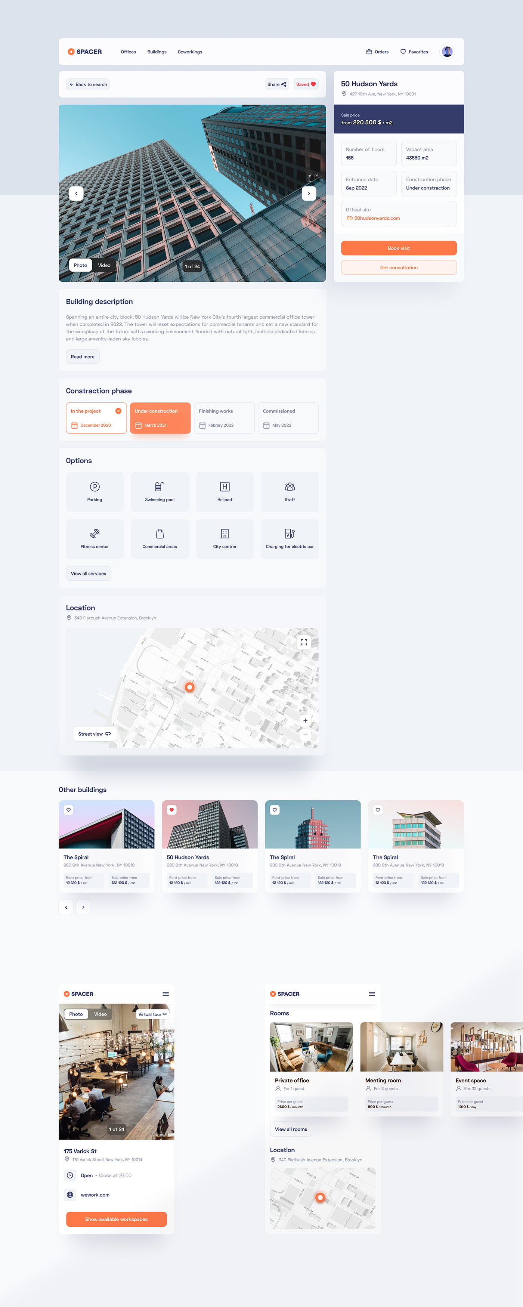Image resolution: width=523 pixels, height=1307 pixels.
Task: Select the Finishing works phase
Action: click(x=224, y=418)
